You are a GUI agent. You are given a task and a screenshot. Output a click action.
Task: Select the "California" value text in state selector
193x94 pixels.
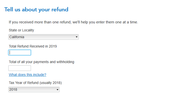click(x=17, y=37)
